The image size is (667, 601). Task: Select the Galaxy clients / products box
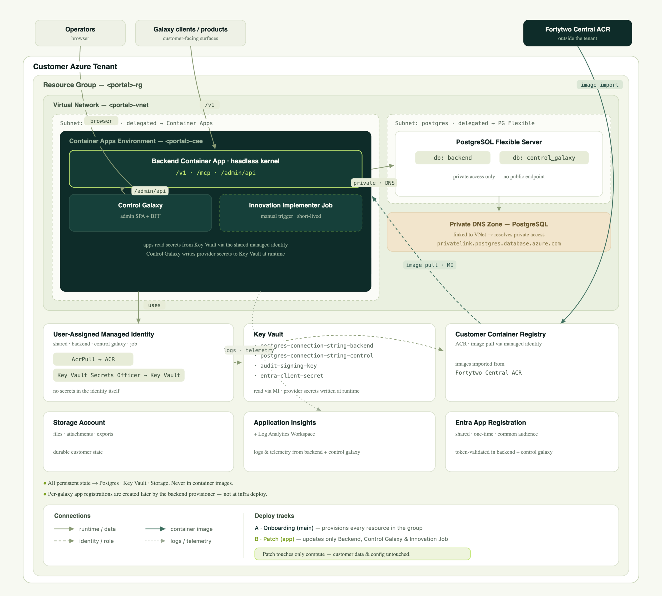tap(190, 33)
